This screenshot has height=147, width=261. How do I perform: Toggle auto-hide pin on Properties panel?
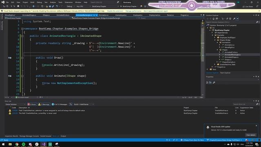tap(256, 77)
